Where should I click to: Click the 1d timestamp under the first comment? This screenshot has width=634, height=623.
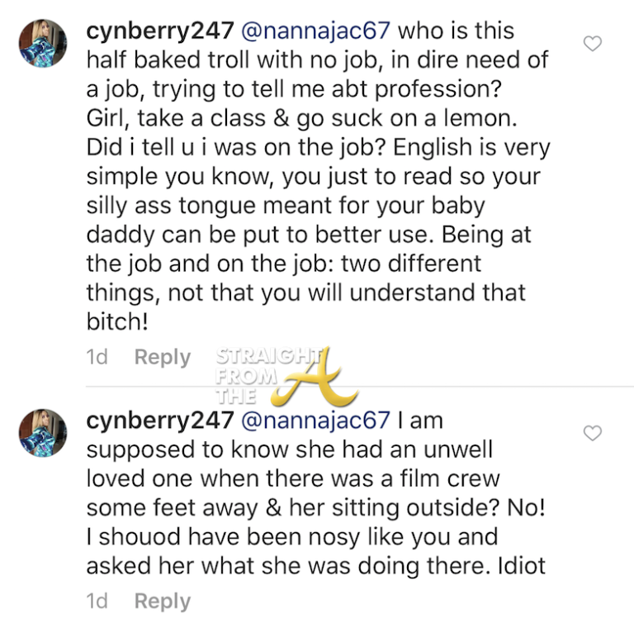[x=97, y=358]
